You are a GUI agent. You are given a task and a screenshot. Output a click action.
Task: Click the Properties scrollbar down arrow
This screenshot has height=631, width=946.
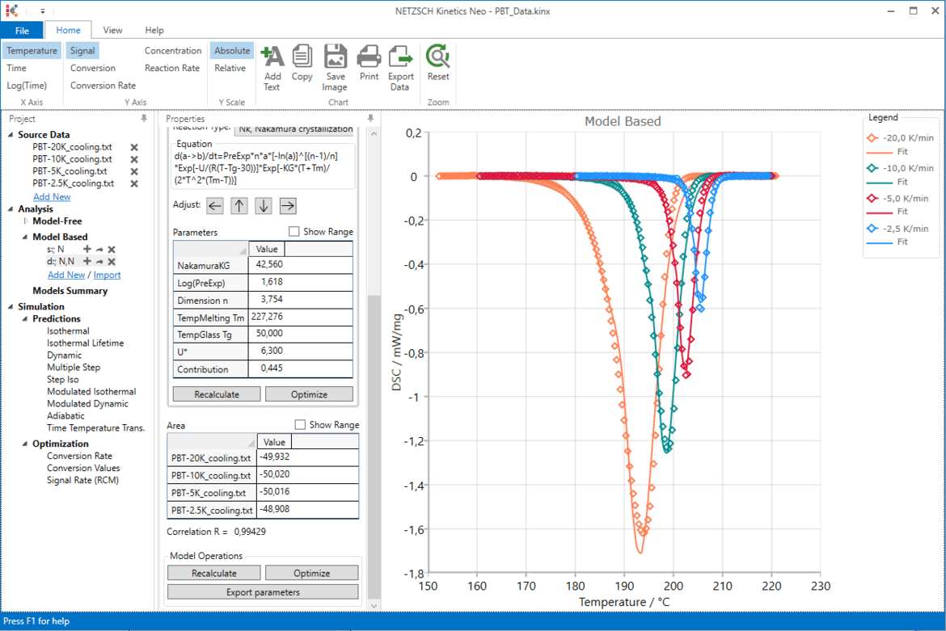click(x=374, y=606)
